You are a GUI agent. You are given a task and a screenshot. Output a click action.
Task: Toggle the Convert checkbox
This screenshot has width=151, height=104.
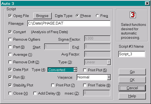(x=10, y=32)
